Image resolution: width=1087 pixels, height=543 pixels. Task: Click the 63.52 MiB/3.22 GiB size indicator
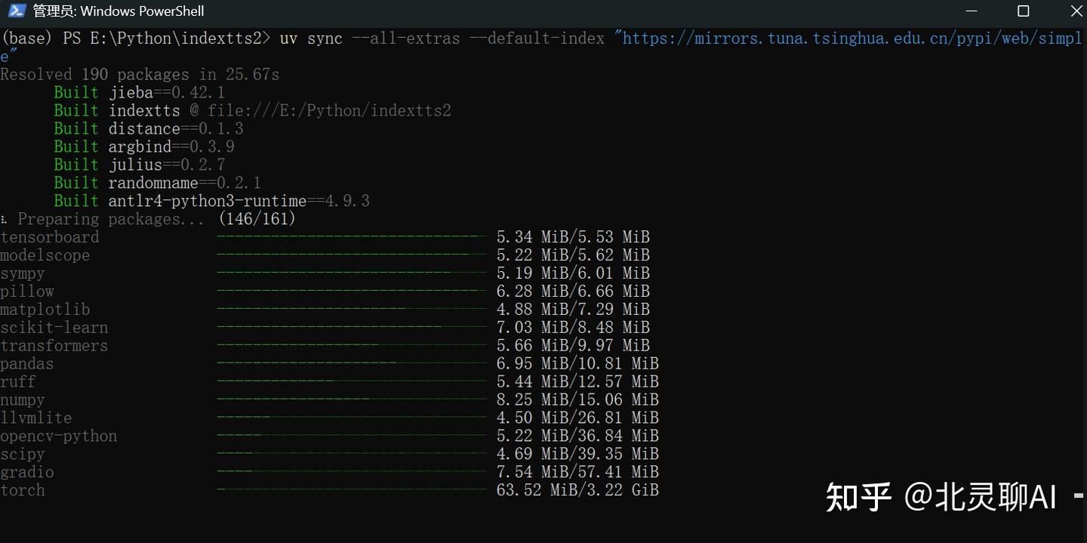[578, 490]
